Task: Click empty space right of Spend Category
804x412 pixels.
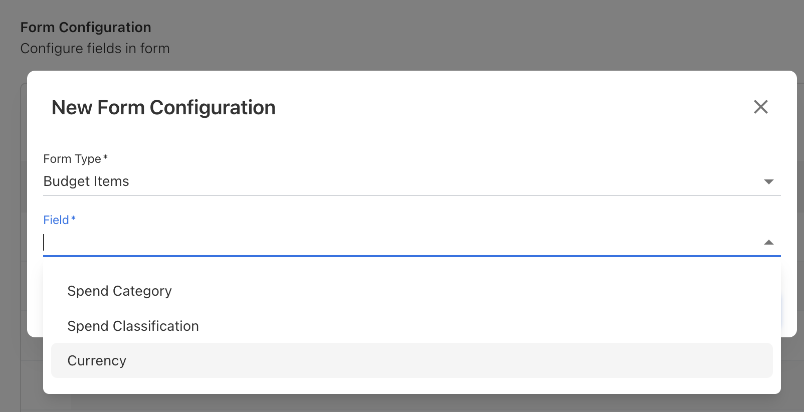Action: tap(451, 291)
